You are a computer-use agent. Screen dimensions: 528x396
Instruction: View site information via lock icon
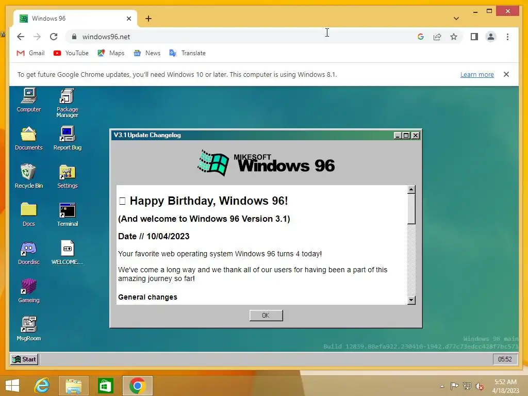coord(74,37)
